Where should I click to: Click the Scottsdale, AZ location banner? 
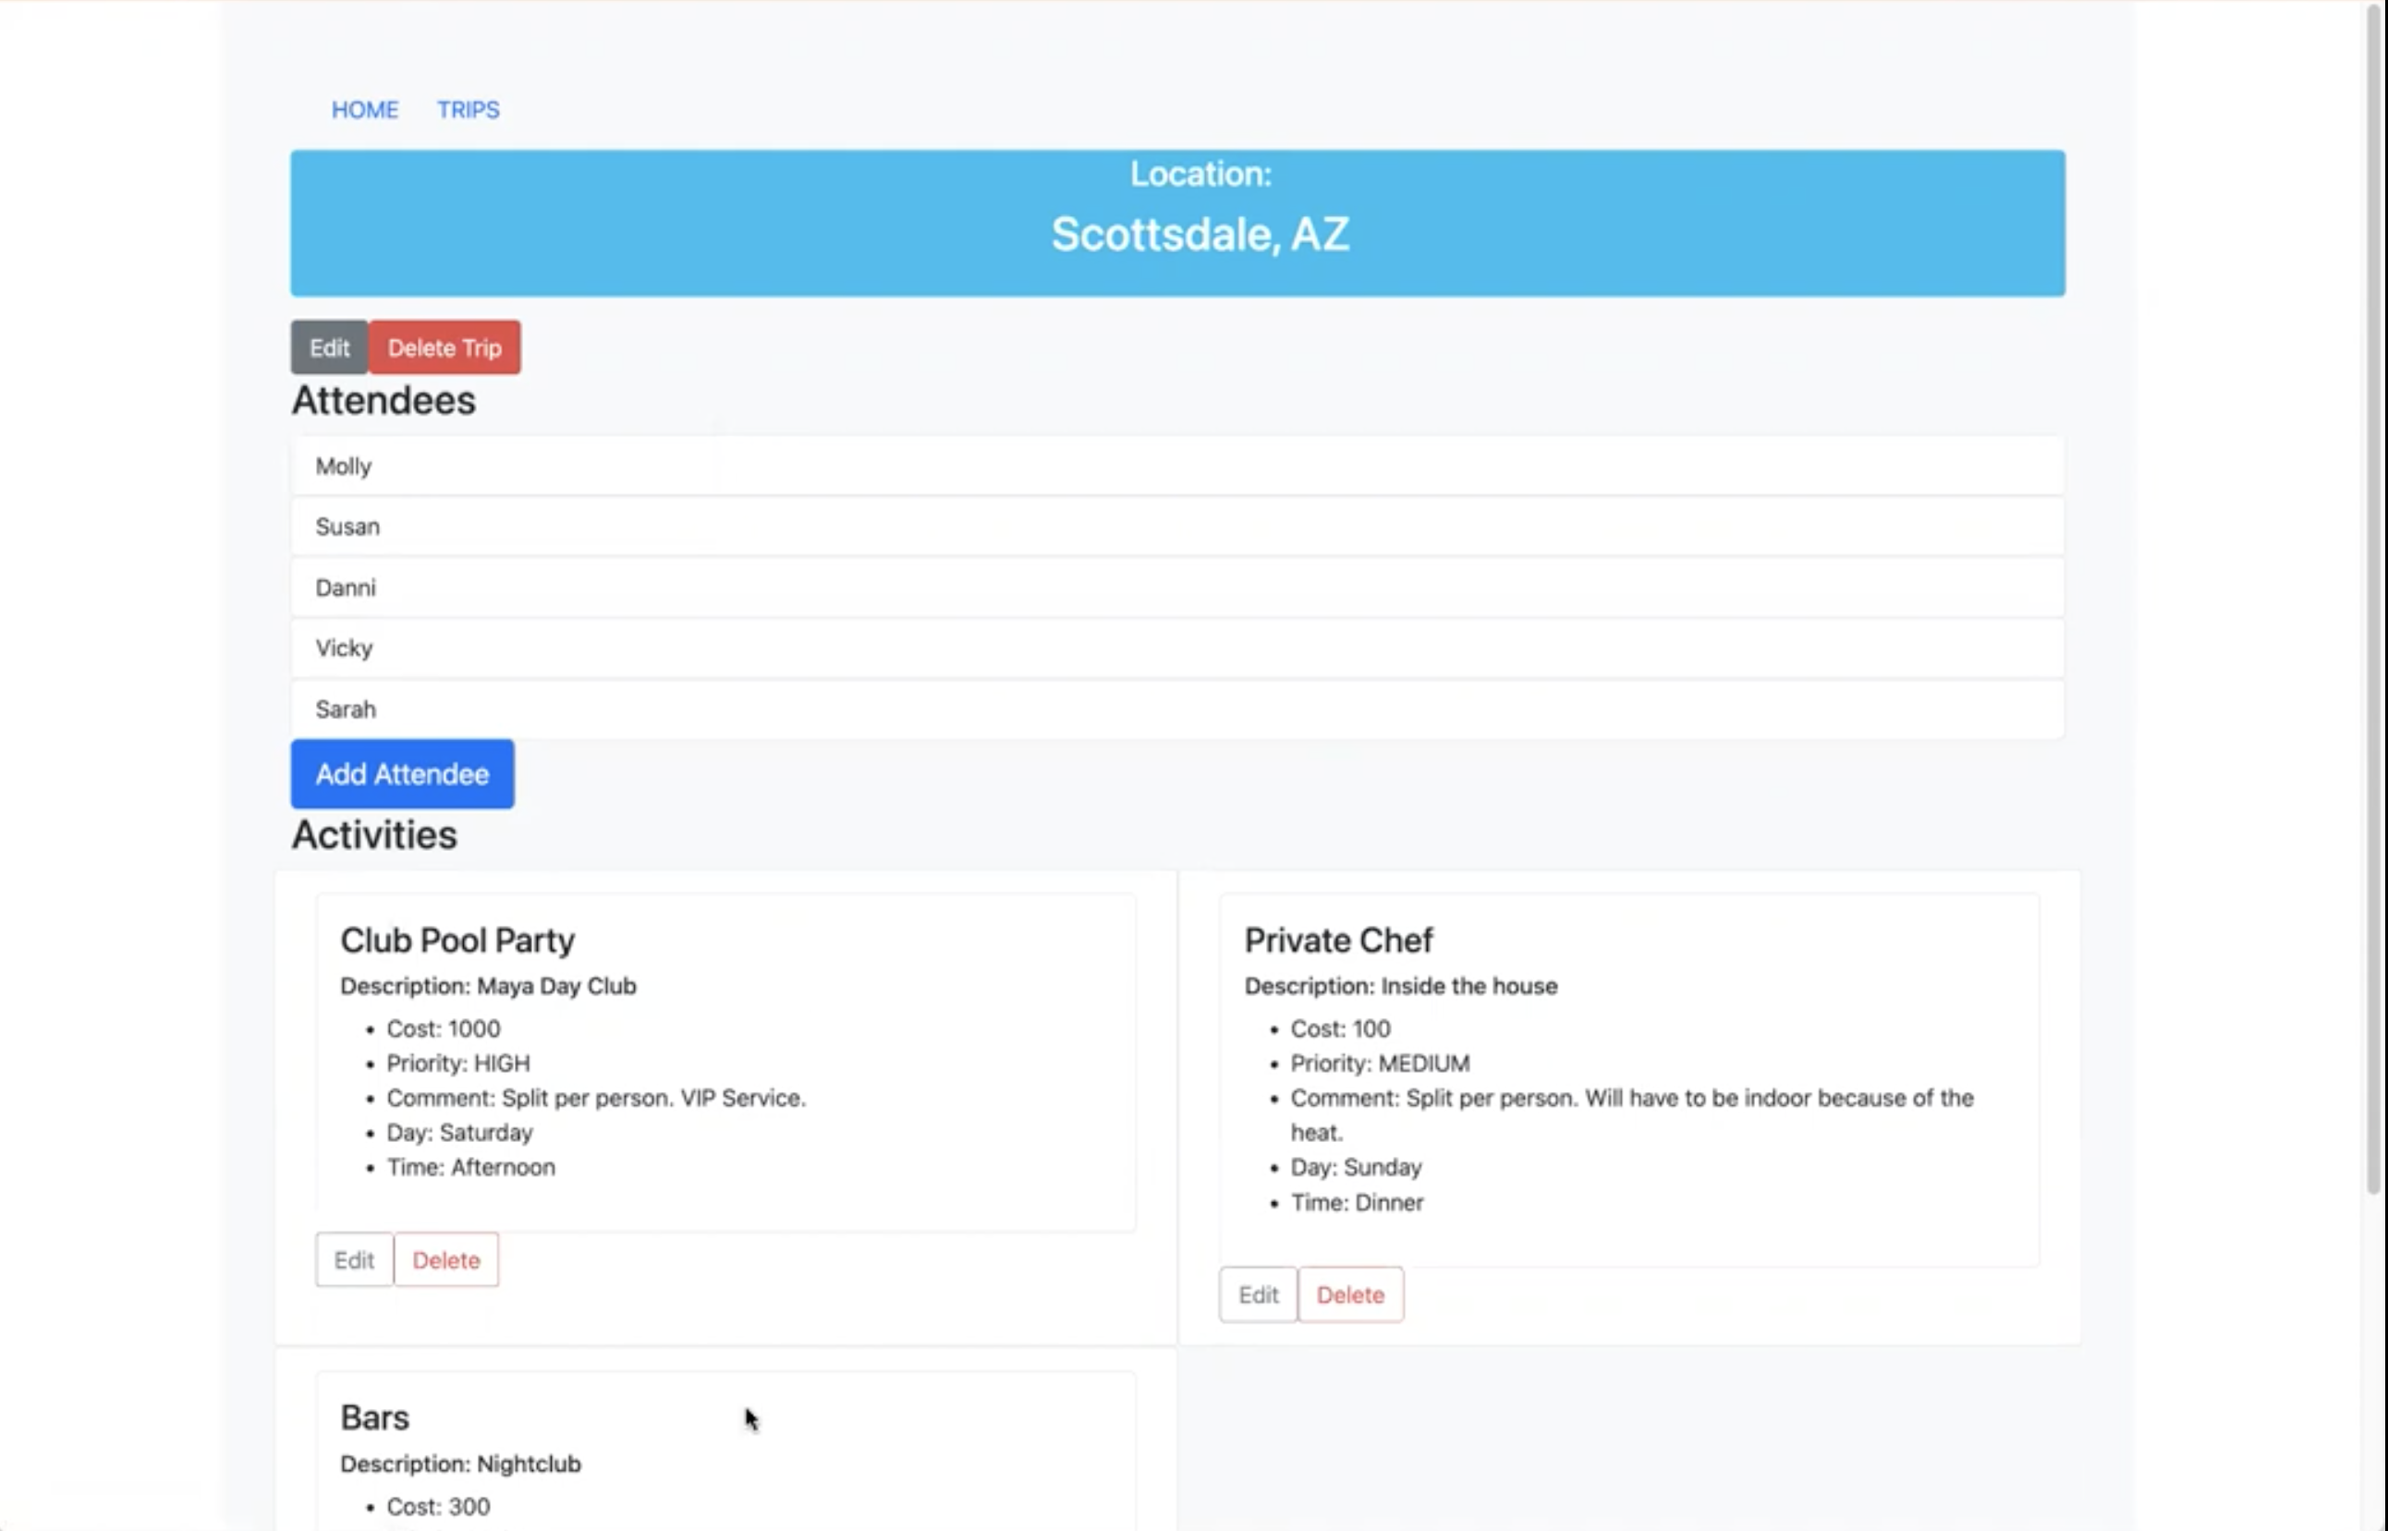pyautogui.click(x=1199, y=235)
